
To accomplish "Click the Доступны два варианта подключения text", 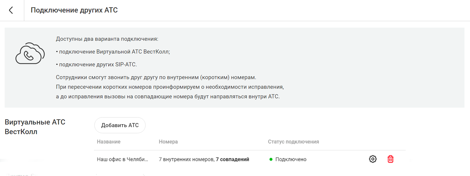I will [x=107, y=39].
